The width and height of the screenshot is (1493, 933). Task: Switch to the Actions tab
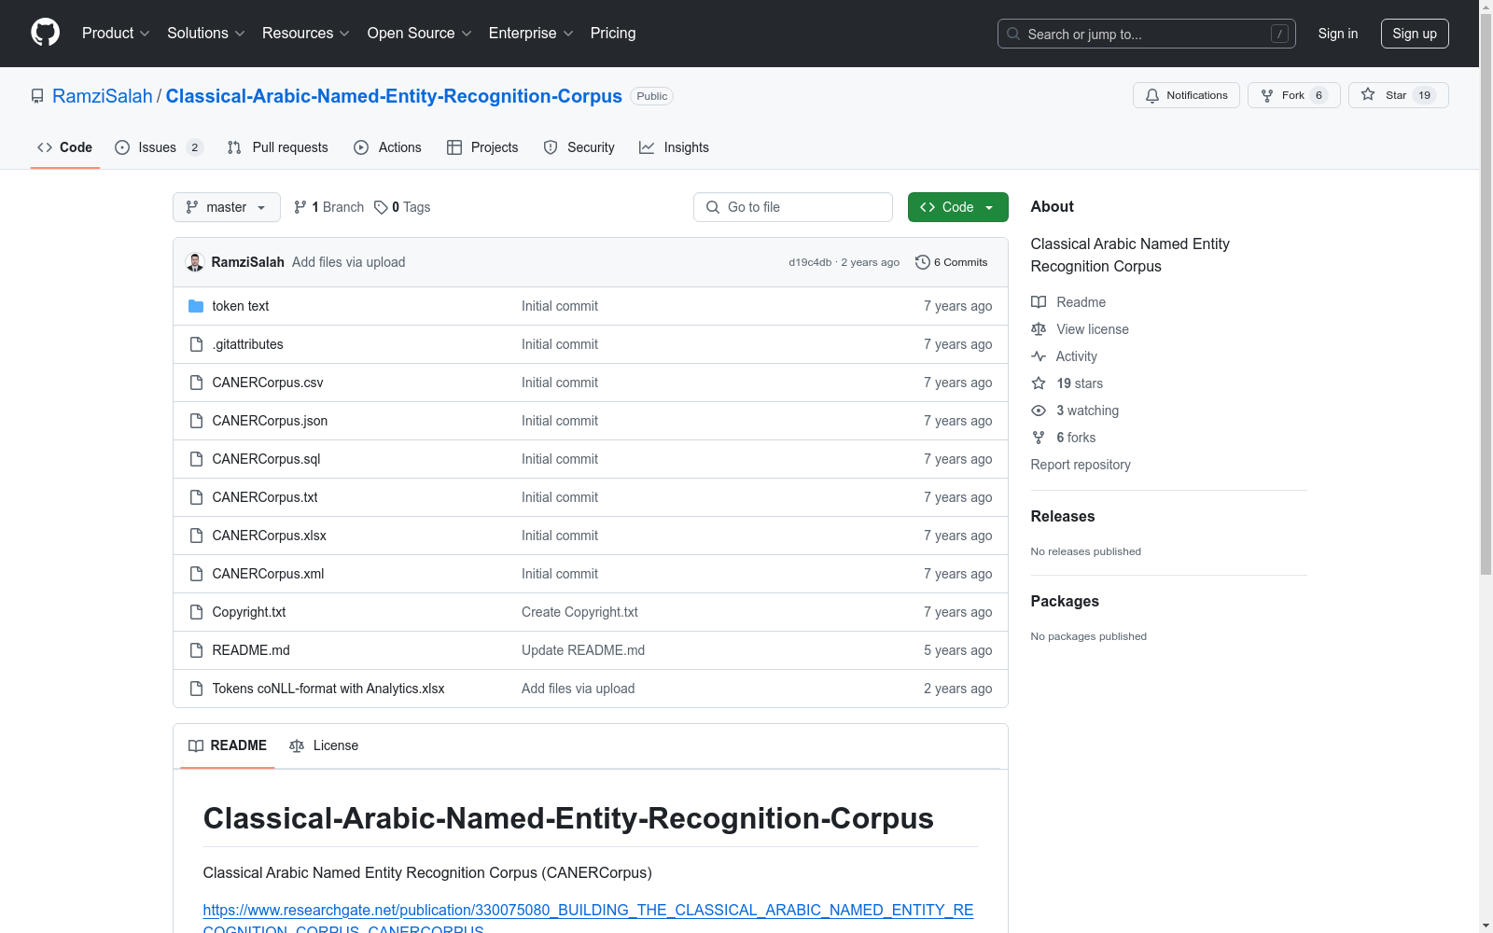[x=387, y=147]
